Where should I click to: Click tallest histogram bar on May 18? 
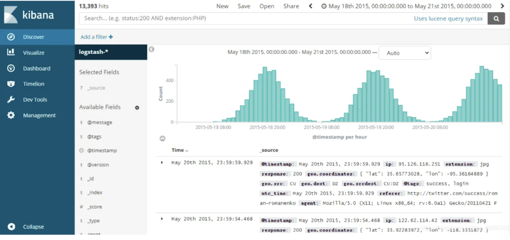(x=265, y=94)
